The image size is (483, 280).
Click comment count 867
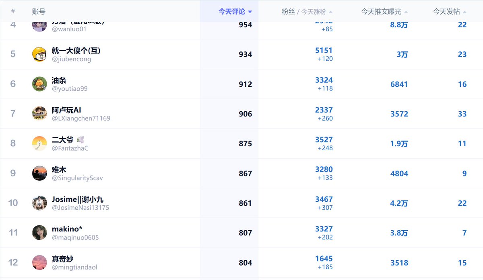(x=246, y=173)
